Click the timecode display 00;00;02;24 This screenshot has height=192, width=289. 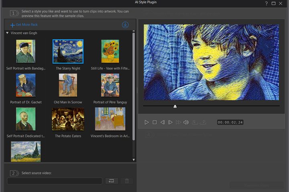[x=230, y=122]
